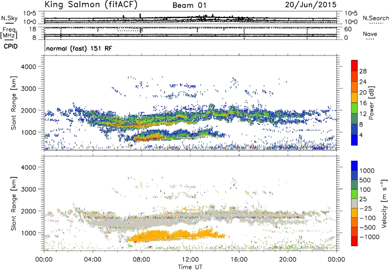
Task: Click the velocity scale value '-1000'
Action: point(369,237)
